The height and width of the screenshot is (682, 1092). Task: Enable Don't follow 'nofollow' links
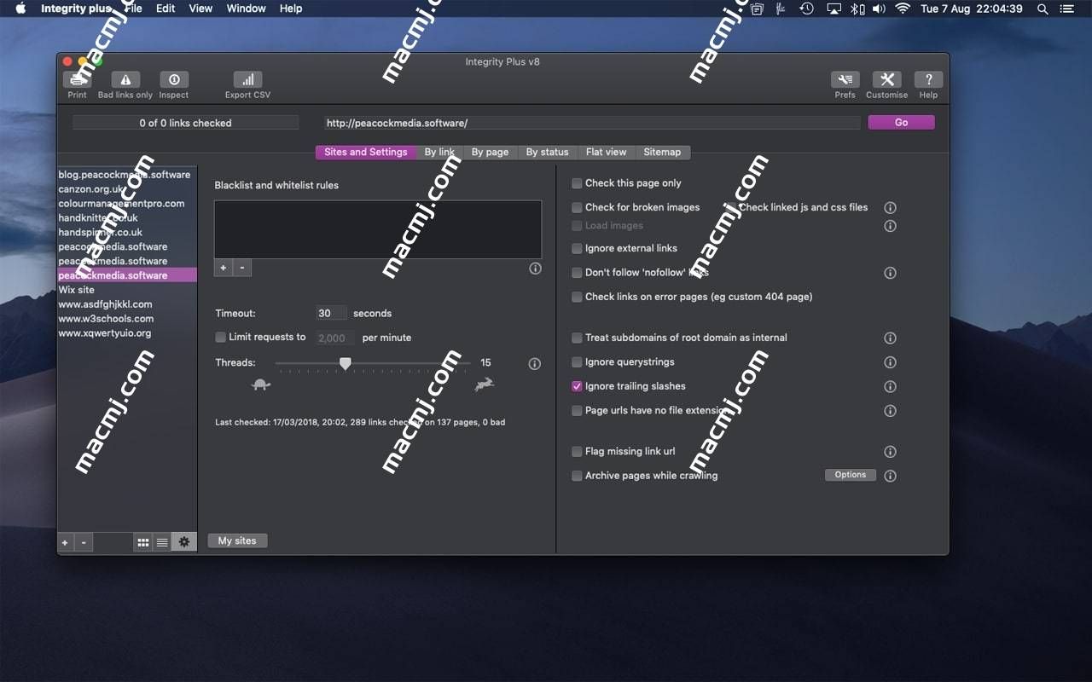(578, 273)
